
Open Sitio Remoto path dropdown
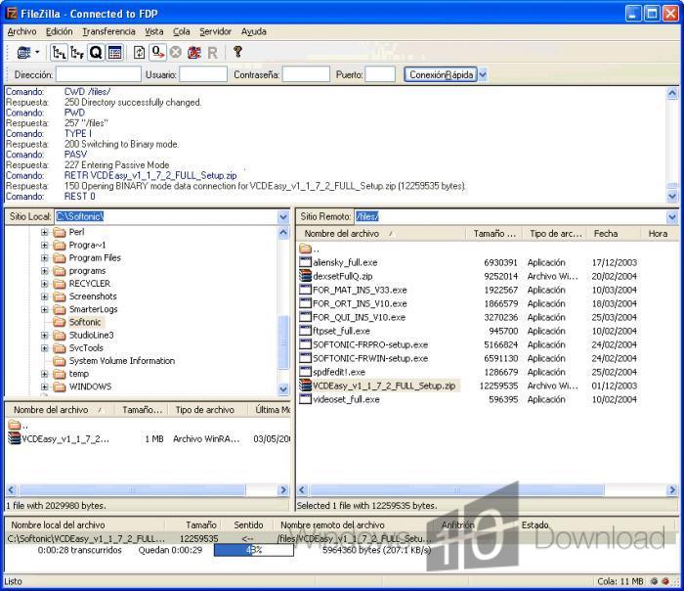click(x=672, y=216)
